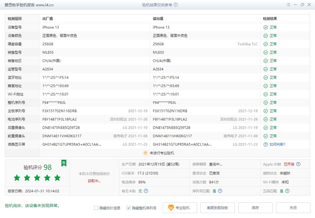Click the 出厂值 cell A2634
Viewport: 315px width, 218px height.
(x=47, y=69)
